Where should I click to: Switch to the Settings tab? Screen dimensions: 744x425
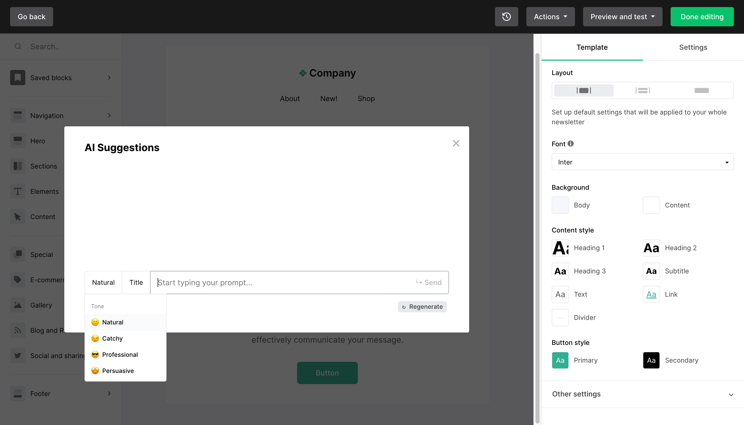(x=693, y=47)
